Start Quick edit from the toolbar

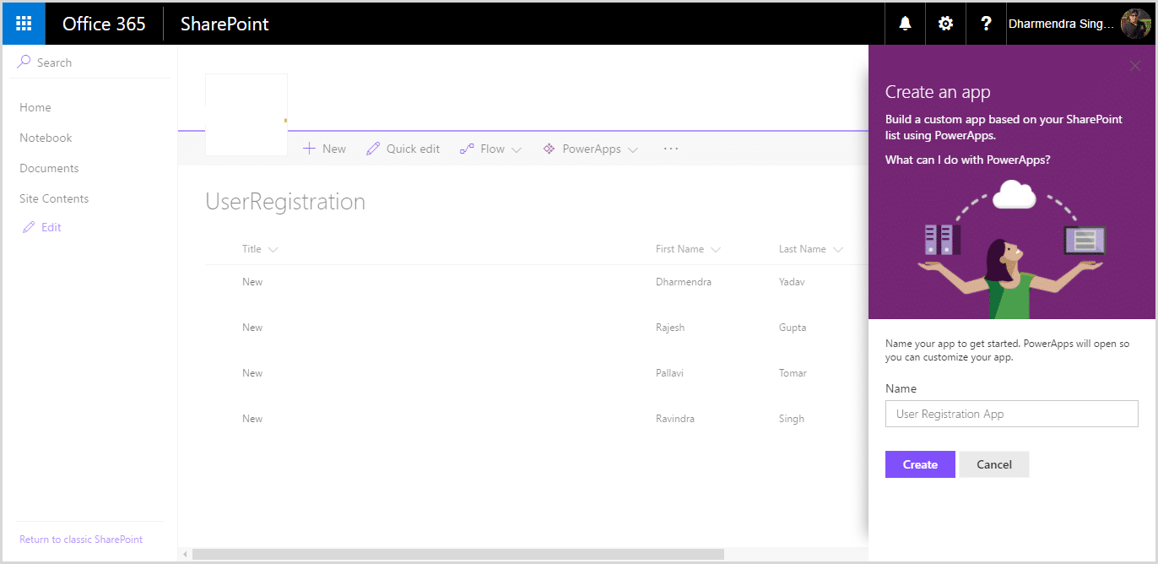403,149
